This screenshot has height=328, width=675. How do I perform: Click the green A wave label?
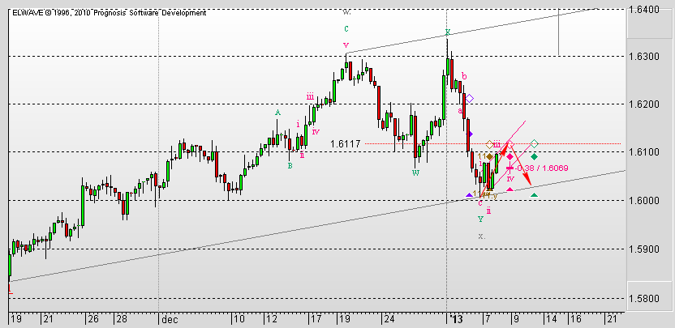tap(277, 113)
